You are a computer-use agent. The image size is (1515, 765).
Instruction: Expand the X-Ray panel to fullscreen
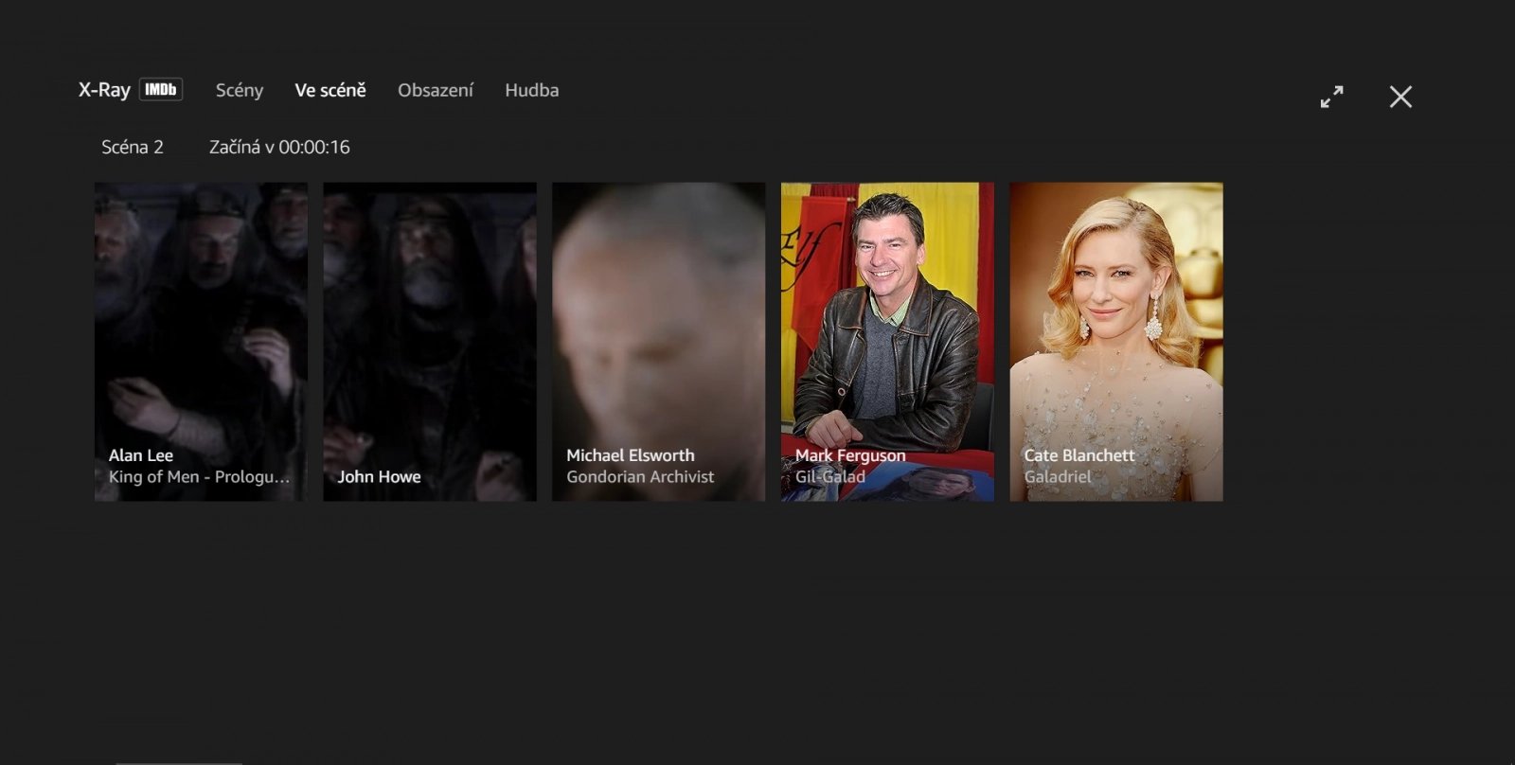tap(1331, 97)
